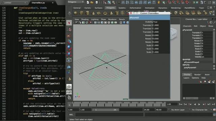The height and width of the screenshot is (121, 216).
Task: Open the Animation shelf tab
Action: pyautogui.click(x=150, y=8)
